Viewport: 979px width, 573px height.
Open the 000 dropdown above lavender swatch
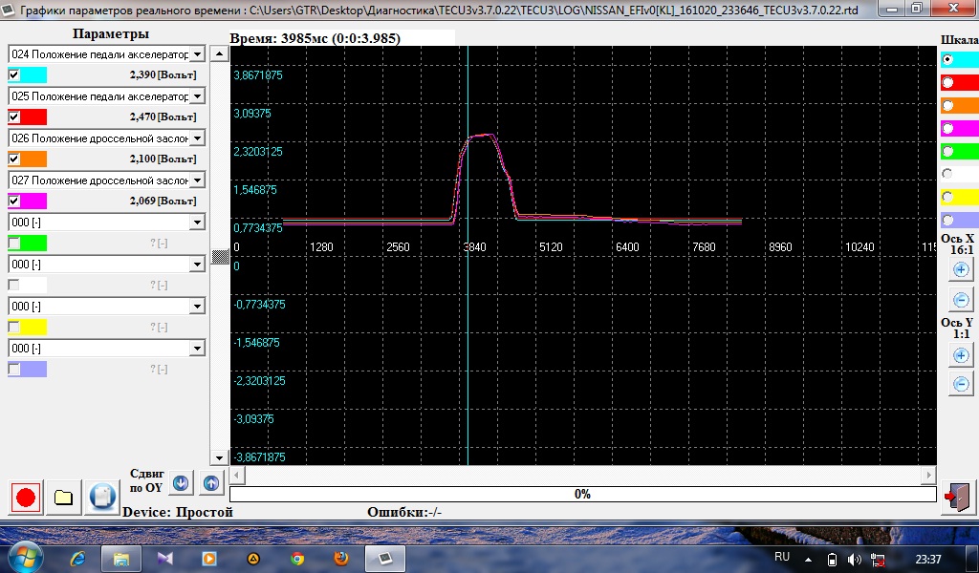coord(197,348)
